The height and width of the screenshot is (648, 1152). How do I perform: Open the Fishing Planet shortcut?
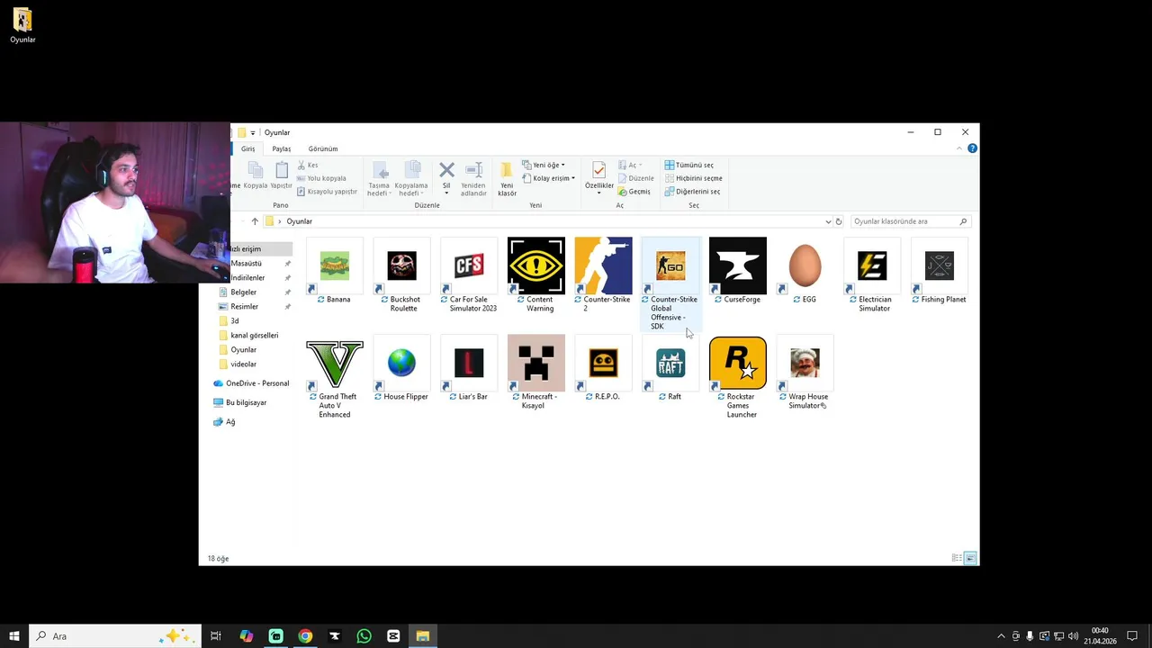[x=940, y=265]
